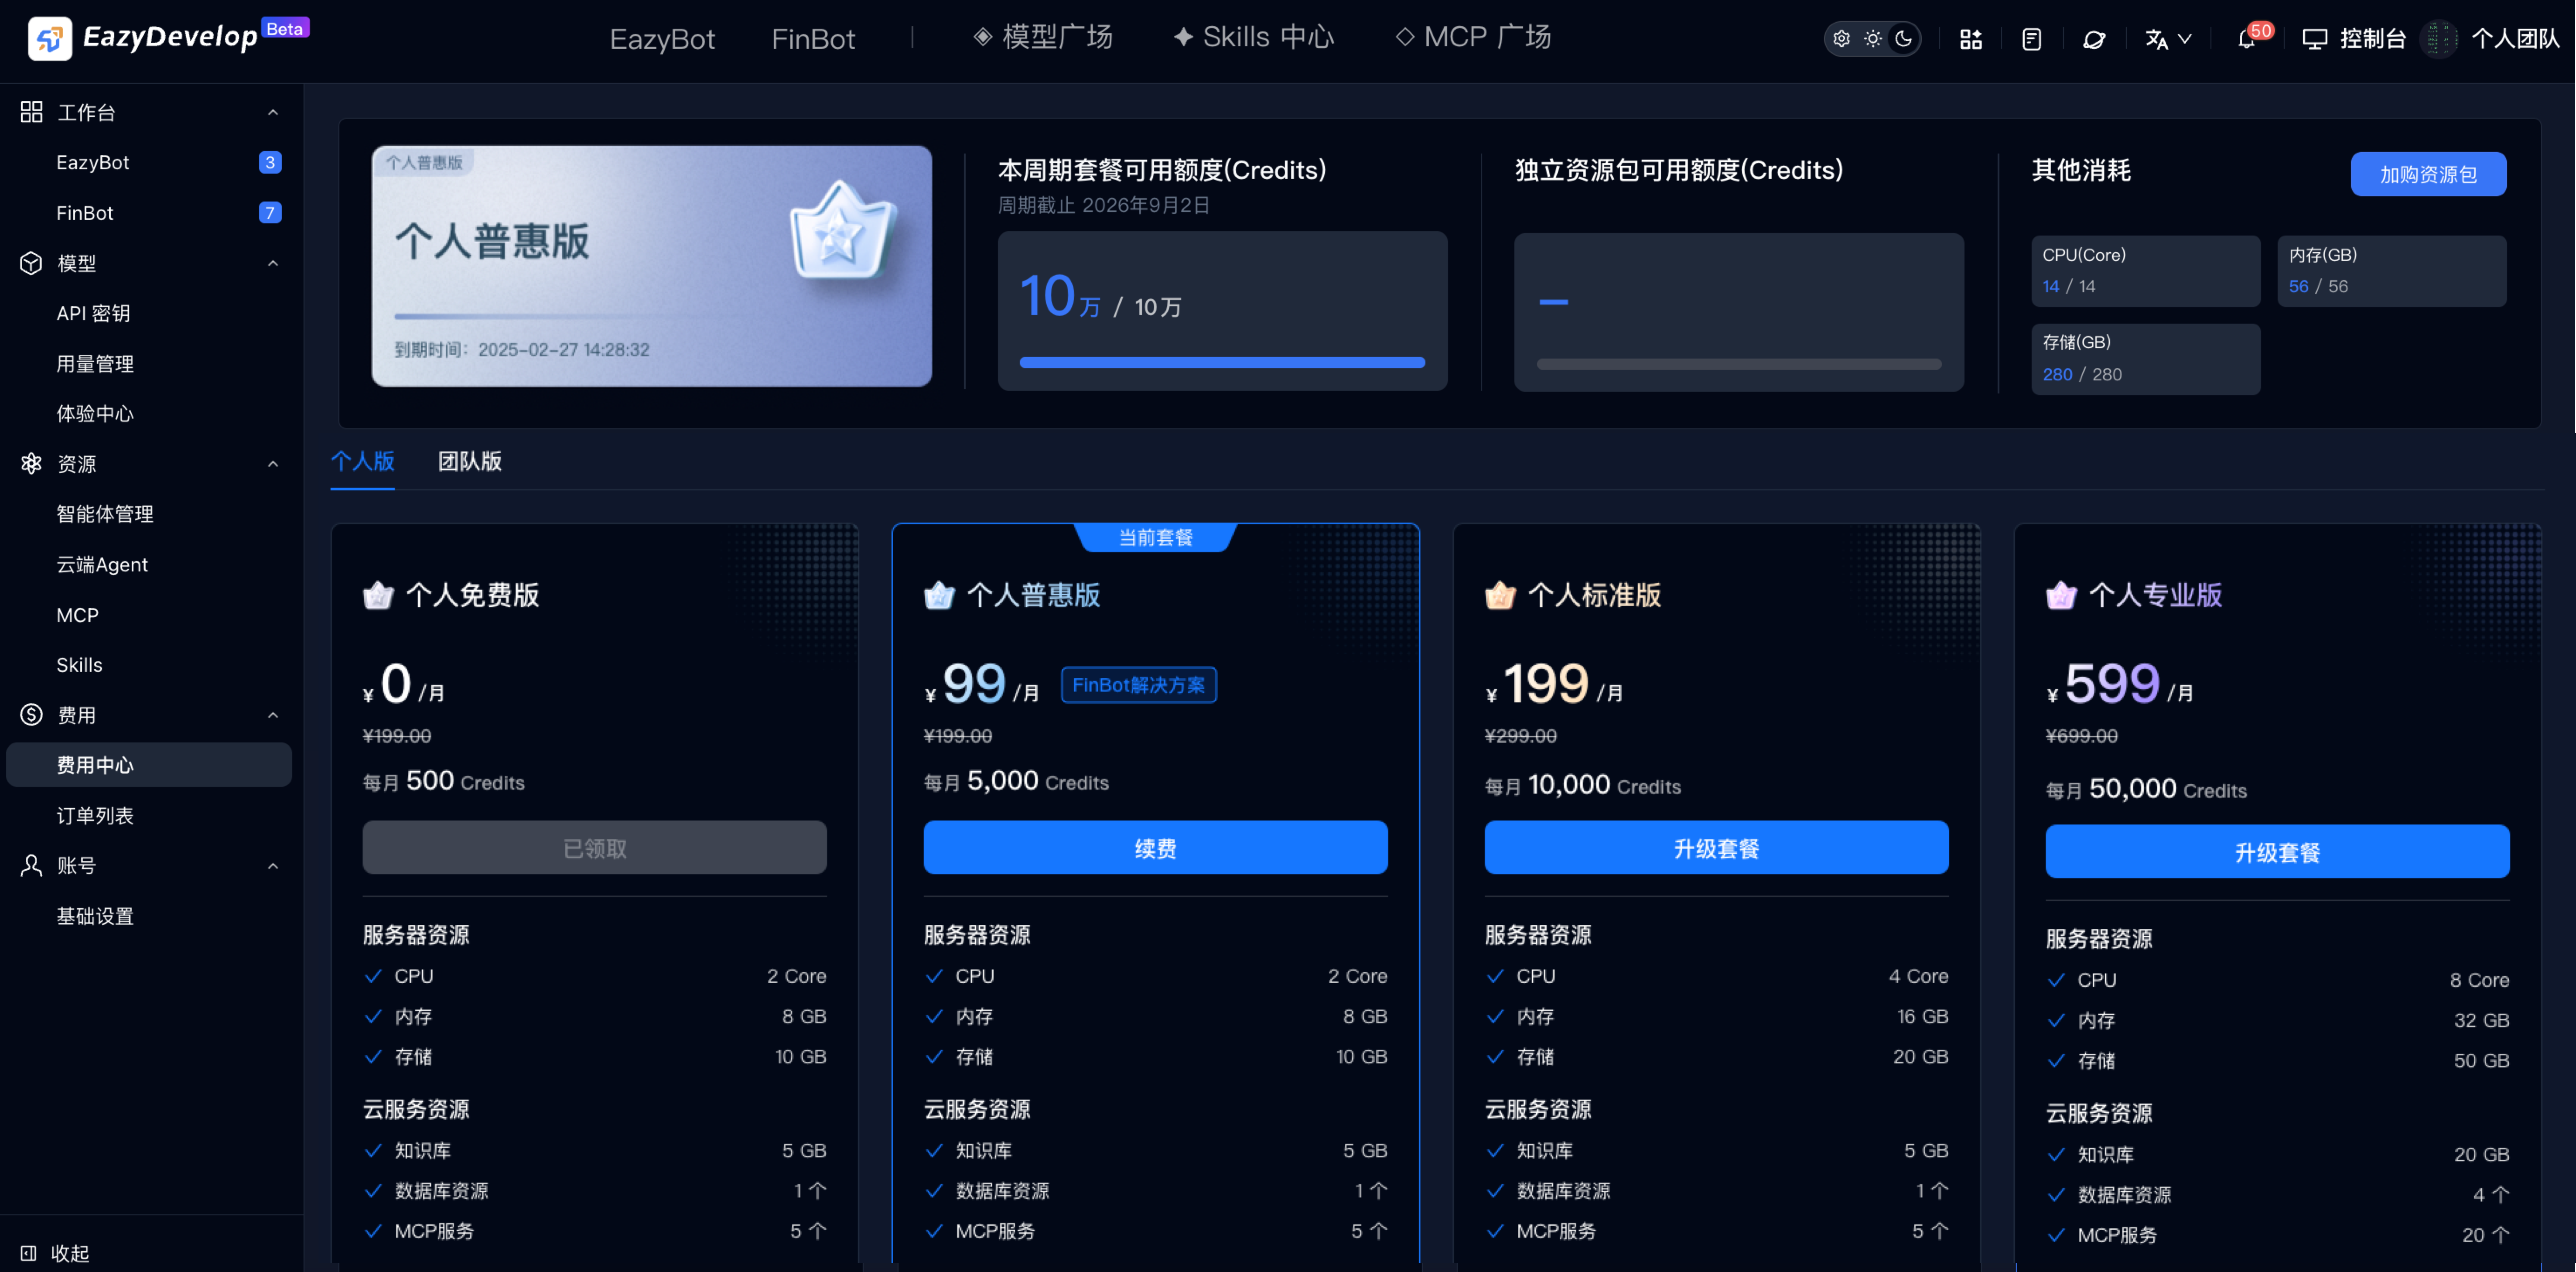
Task: Open Skills in the sidebar
Action: click(x=149, y=665)
